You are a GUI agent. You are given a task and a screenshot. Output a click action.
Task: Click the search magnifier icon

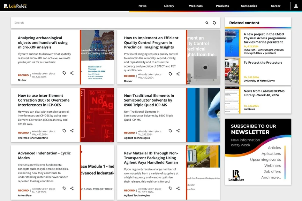pos(207,23)
